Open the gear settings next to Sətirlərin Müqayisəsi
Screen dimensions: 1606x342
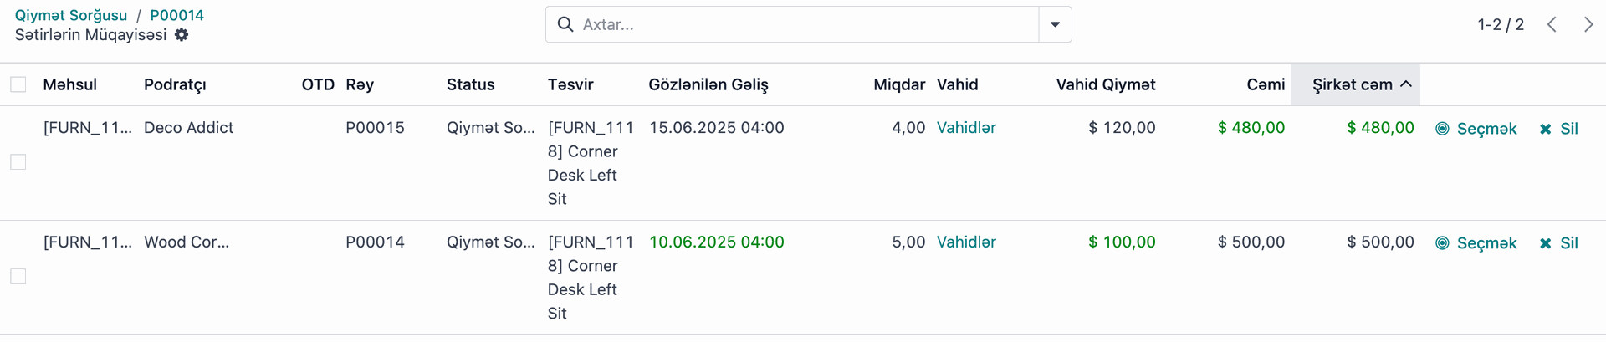pos(182,35)
